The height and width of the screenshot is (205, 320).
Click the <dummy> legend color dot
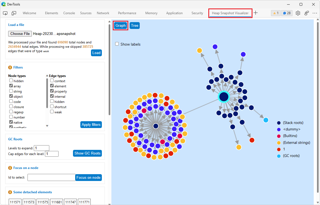[x=279, y=129]
